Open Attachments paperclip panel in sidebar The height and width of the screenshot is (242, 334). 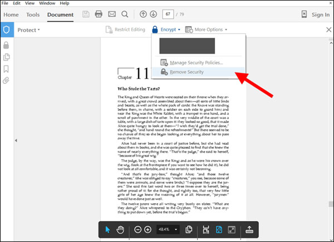tap(7, 80)
